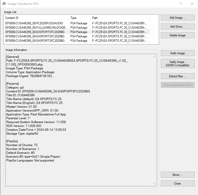Click the help question mark in the title bar
198x195 pixels.
point(181,4)
